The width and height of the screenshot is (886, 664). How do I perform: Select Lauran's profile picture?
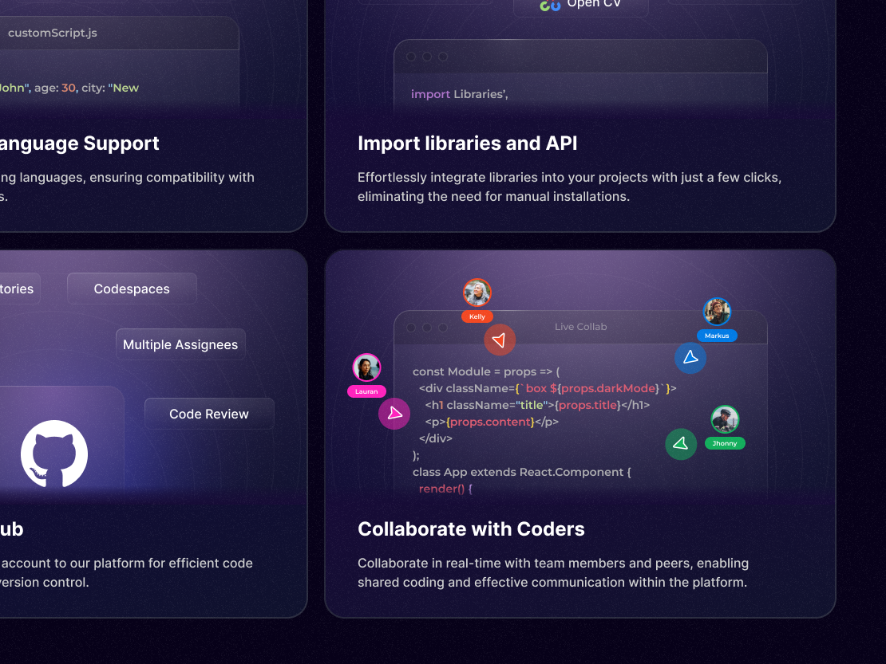click(x=366, y=367)
